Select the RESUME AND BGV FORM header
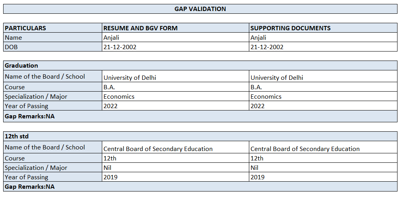Screen dimensions: 403x197 tap(140, 28)
